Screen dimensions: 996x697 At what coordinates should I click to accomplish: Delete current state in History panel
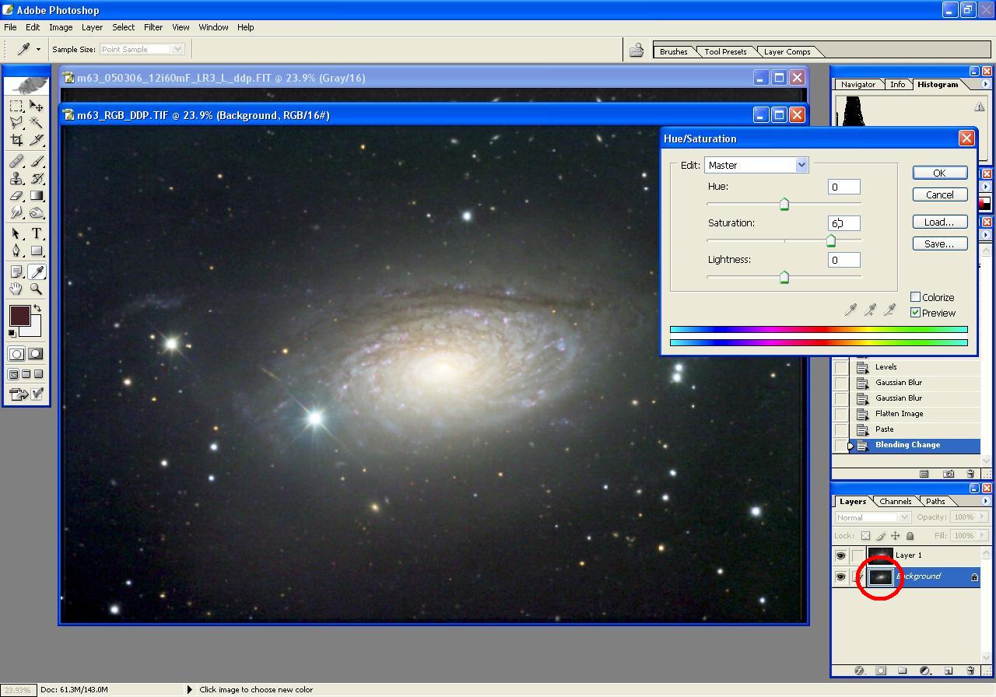(970, 474)
